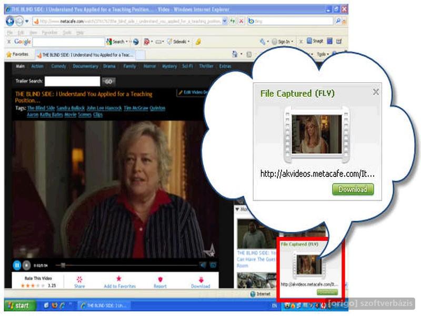This screenshot has height=316, width=421.
Task: Click Show Desktop icon in quick launch
Action: (x=46, y=305)
